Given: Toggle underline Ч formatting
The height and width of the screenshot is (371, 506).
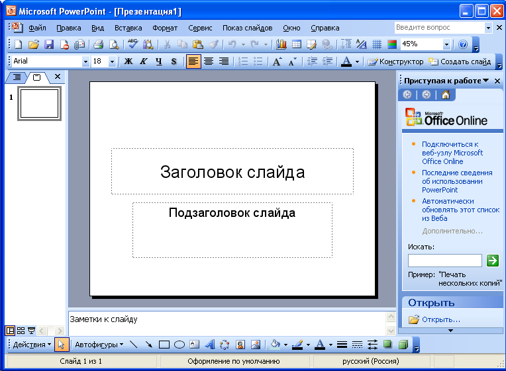Looking at the screenshot, I should pyautogui.click(x=158, y=62).
